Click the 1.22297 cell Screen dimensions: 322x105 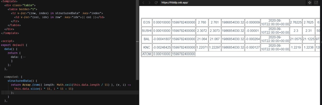pos(215,47)
